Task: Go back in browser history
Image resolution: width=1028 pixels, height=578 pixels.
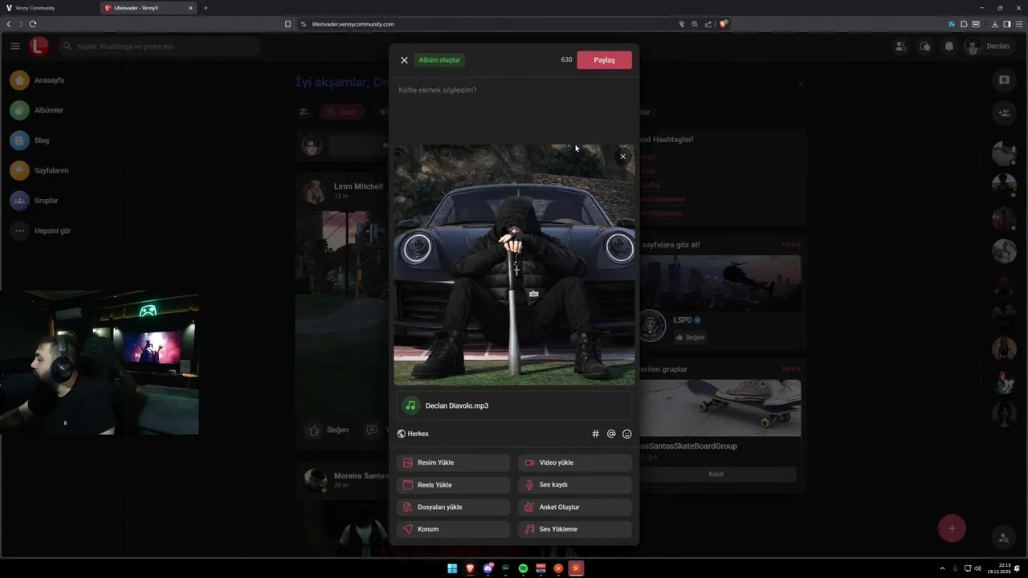Action: [x=9, y=24]
